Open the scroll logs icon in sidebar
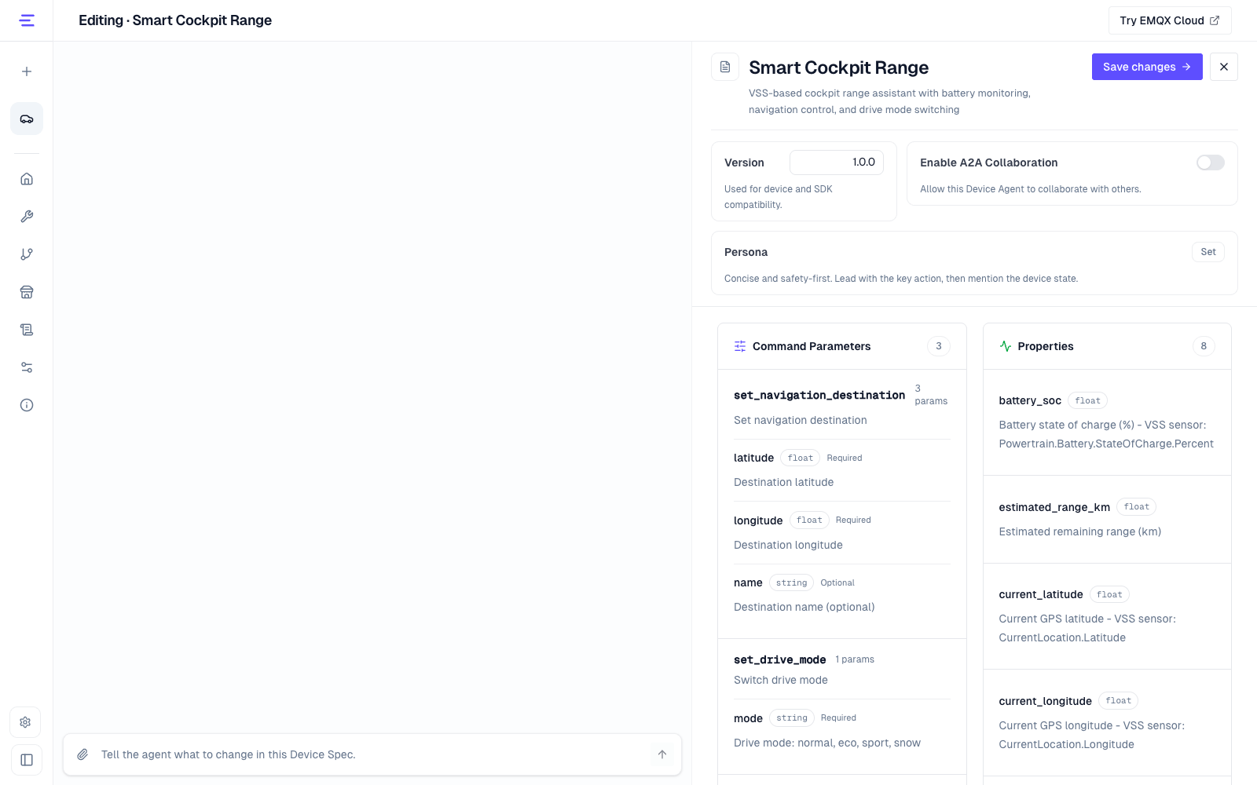 coord(27,330)
